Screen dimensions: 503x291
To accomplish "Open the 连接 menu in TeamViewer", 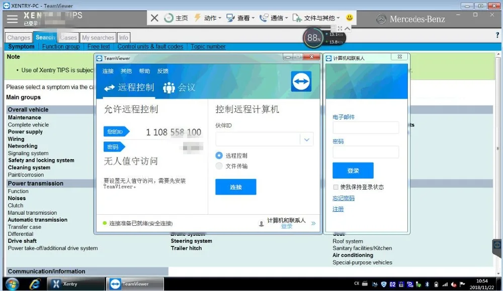I will tap(108, 71).
